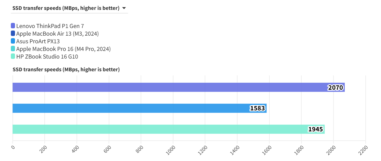Click the blue Asus ProArt bar

(x=128, y=108)
